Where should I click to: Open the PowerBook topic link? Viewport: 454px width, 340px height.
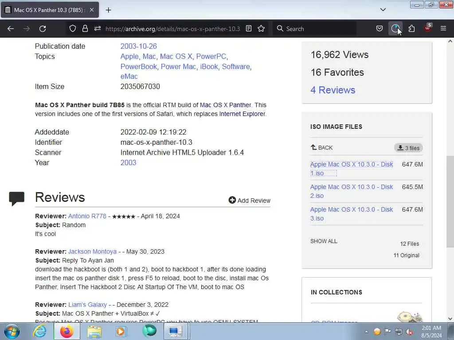[x=139, y=66]
